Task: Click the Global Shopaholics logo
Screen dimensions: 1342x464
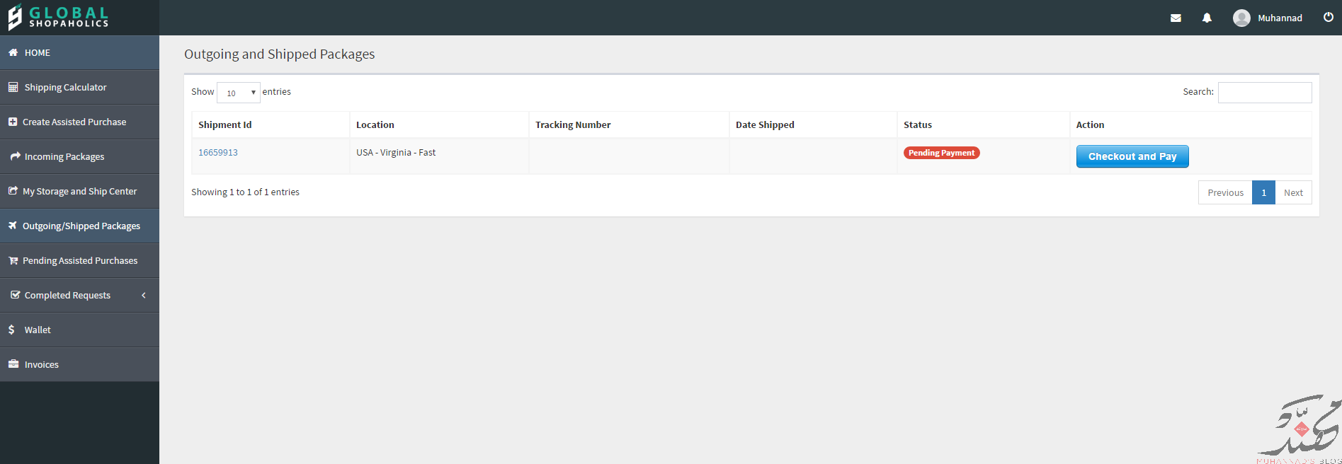Action: [x=59, y=17]
